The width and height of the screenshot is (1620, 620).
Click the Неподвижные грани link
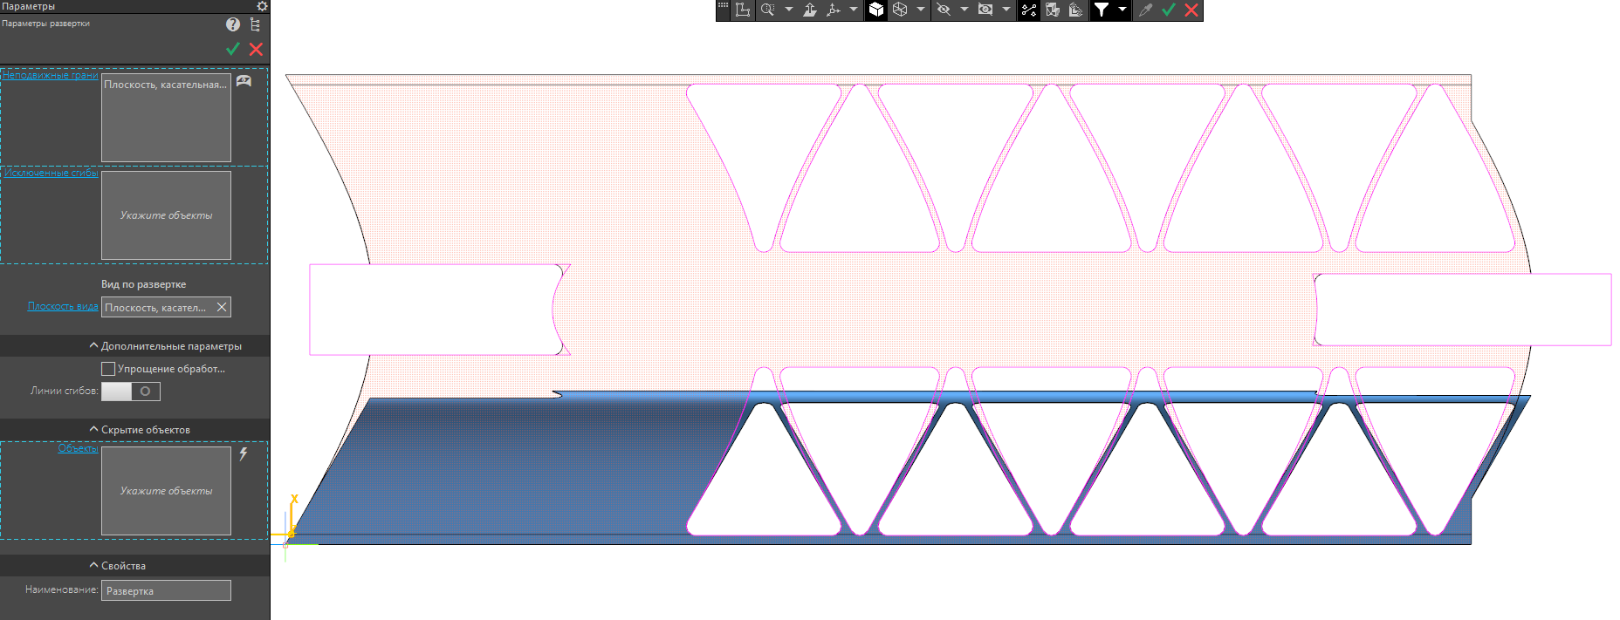point(50,75)
